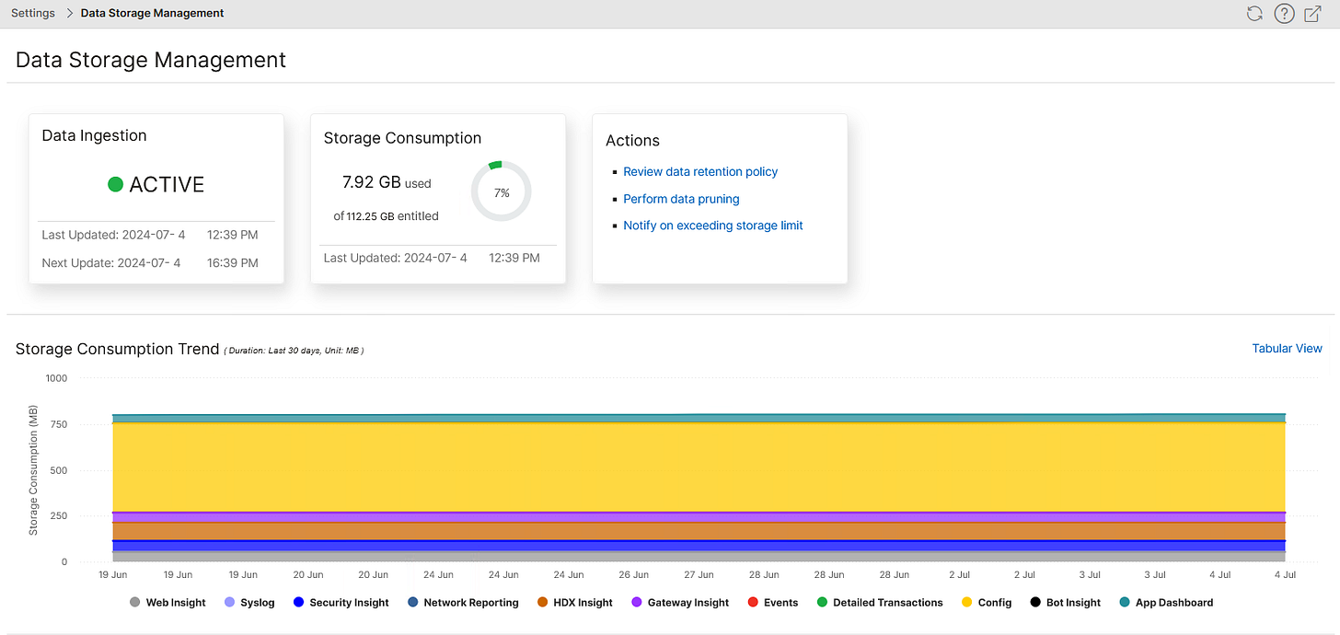Click Perform data pruning link

coord(681,199)
